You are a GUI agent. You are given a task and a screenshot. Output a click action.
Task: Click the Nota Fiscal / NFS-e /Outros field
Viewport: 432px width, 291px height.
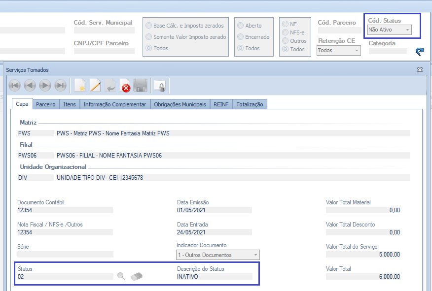[65, 232]
